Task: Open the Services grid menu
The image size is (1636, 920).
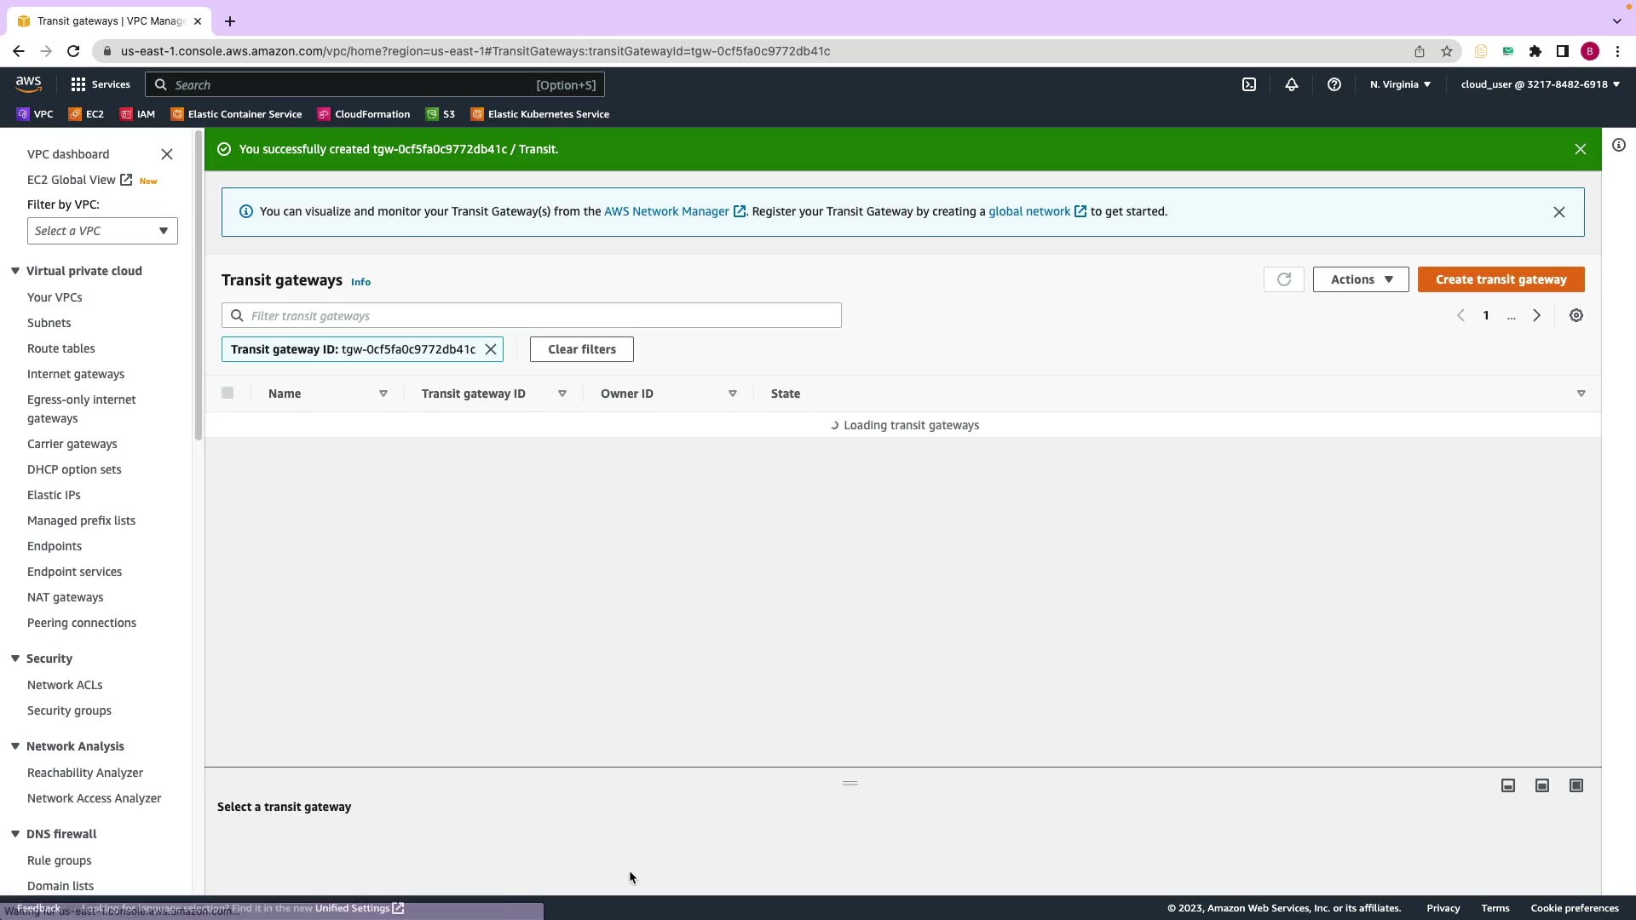Action: [101, 84]
